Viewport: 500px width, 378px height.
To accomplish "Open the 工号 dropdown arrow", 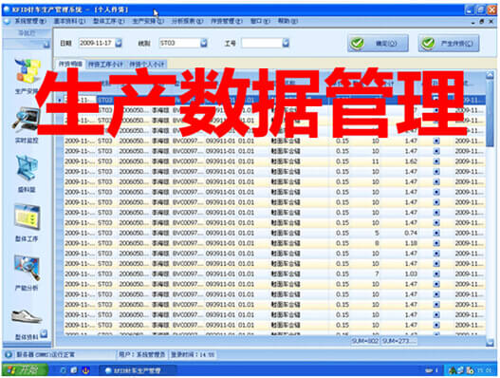I will tap(286, 43).
